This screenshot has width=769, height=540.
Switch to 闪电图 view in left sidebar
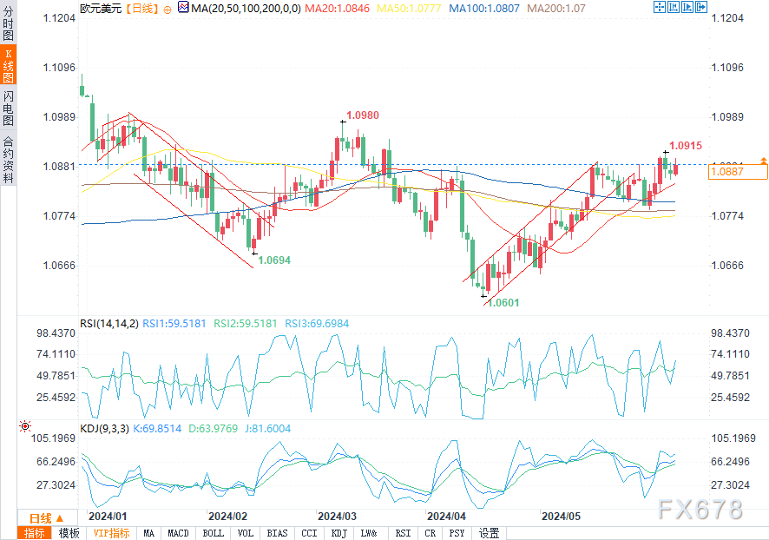point(9,108)
